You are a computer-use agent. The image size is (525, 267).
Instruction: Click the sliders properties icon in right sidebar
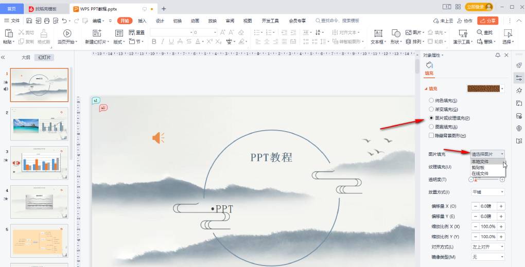pyautogui.click(x=519, y=78)
